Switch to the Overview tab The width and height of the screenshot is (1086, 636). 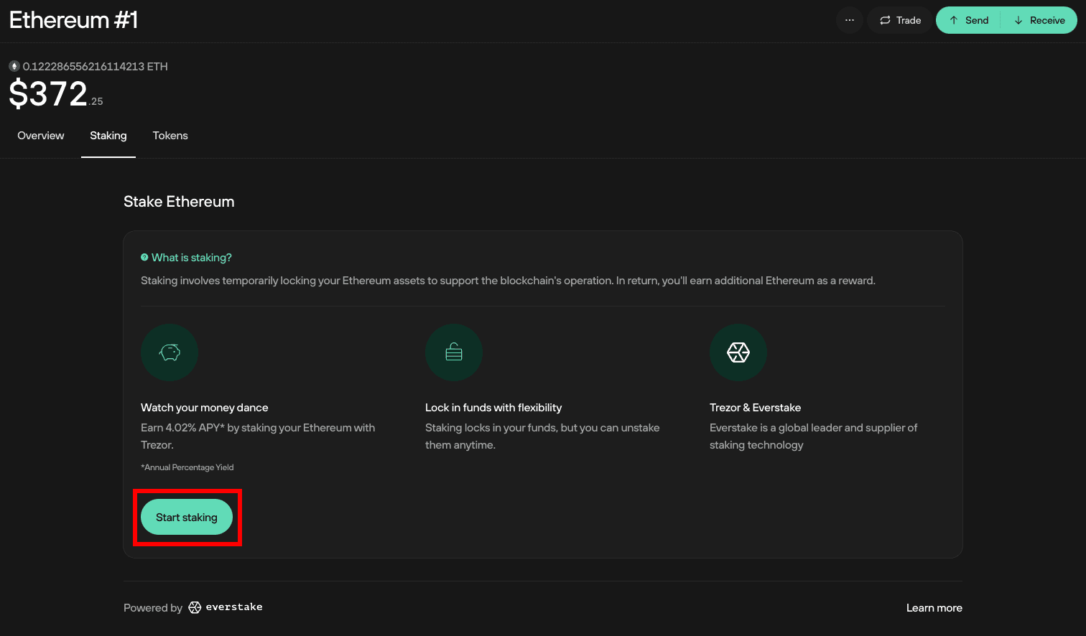click(x=41, y=136)
